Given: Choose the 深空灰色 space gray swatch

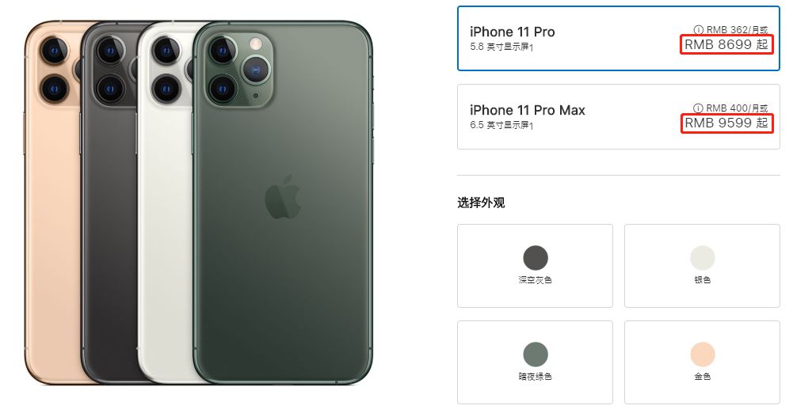Looking at the screenshot, I should tap(535, 266).
